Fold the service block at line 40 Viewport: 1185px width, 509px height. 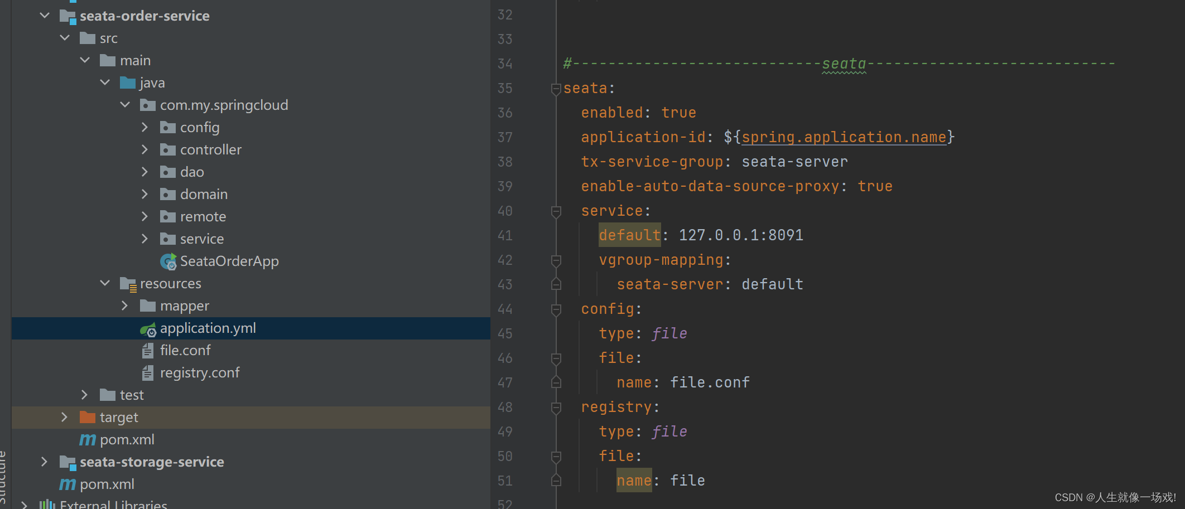[x=556, y=211]
